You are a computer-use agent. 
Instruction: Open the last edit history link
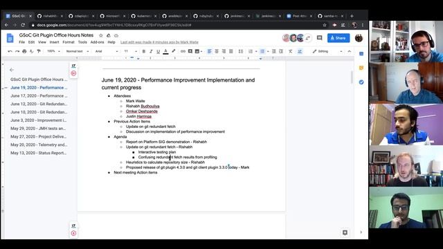point(159,42)
